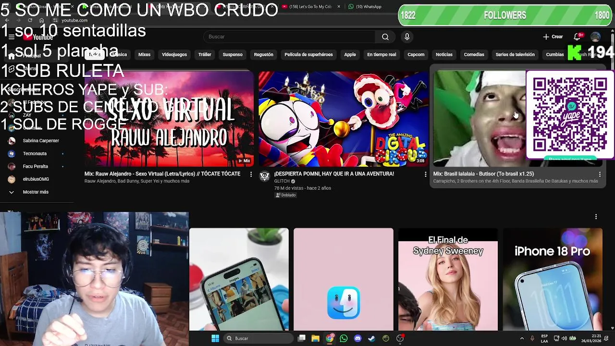Expand Mostrar más in subscriptions list
The image size is (615, 346).
point(37,192)
